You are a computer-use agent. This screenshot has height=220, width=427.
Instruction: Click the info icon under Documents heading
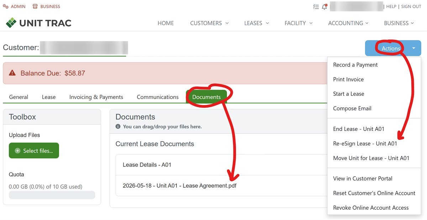[x=118, y=126]
